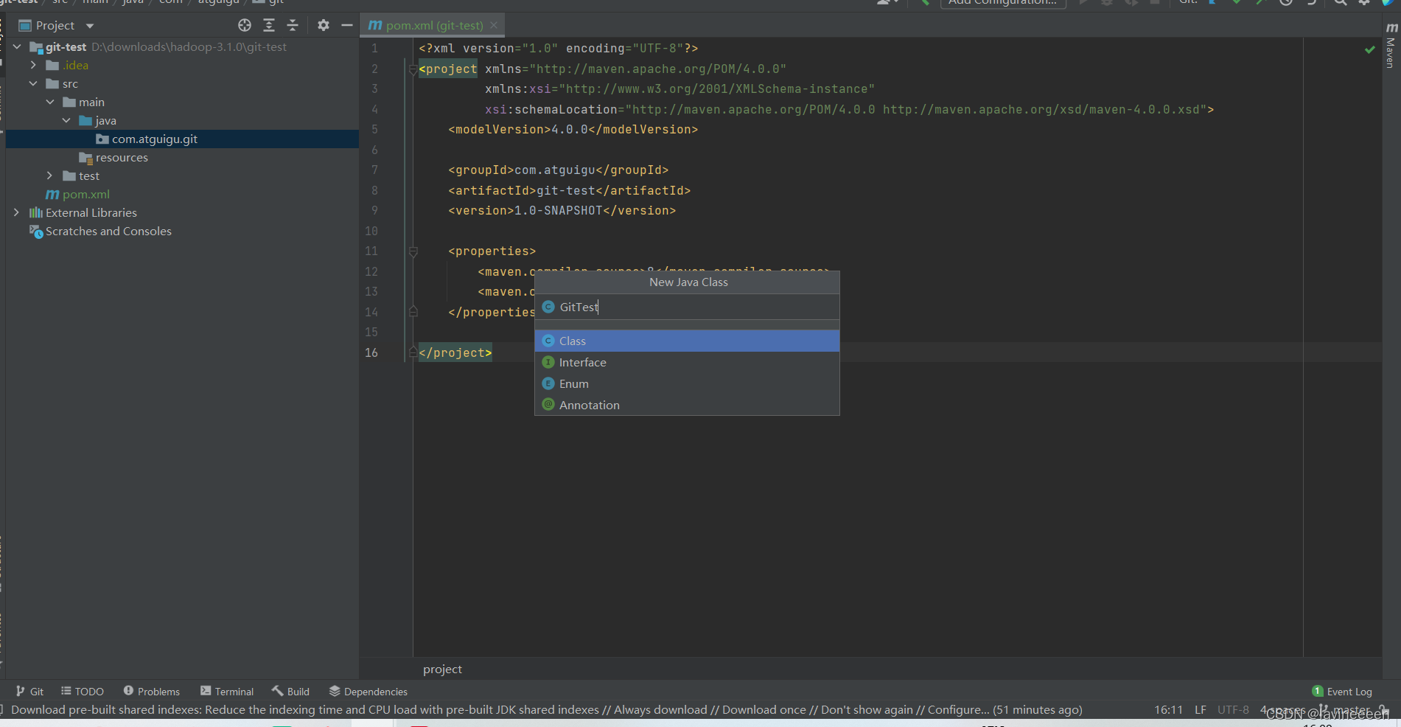Expand the .idea folder

tap(33, 65)
